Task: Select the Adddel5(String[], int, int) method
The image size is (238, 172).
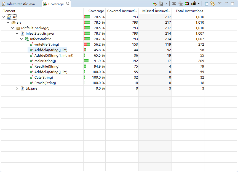Action: click(x=54, y=56)
